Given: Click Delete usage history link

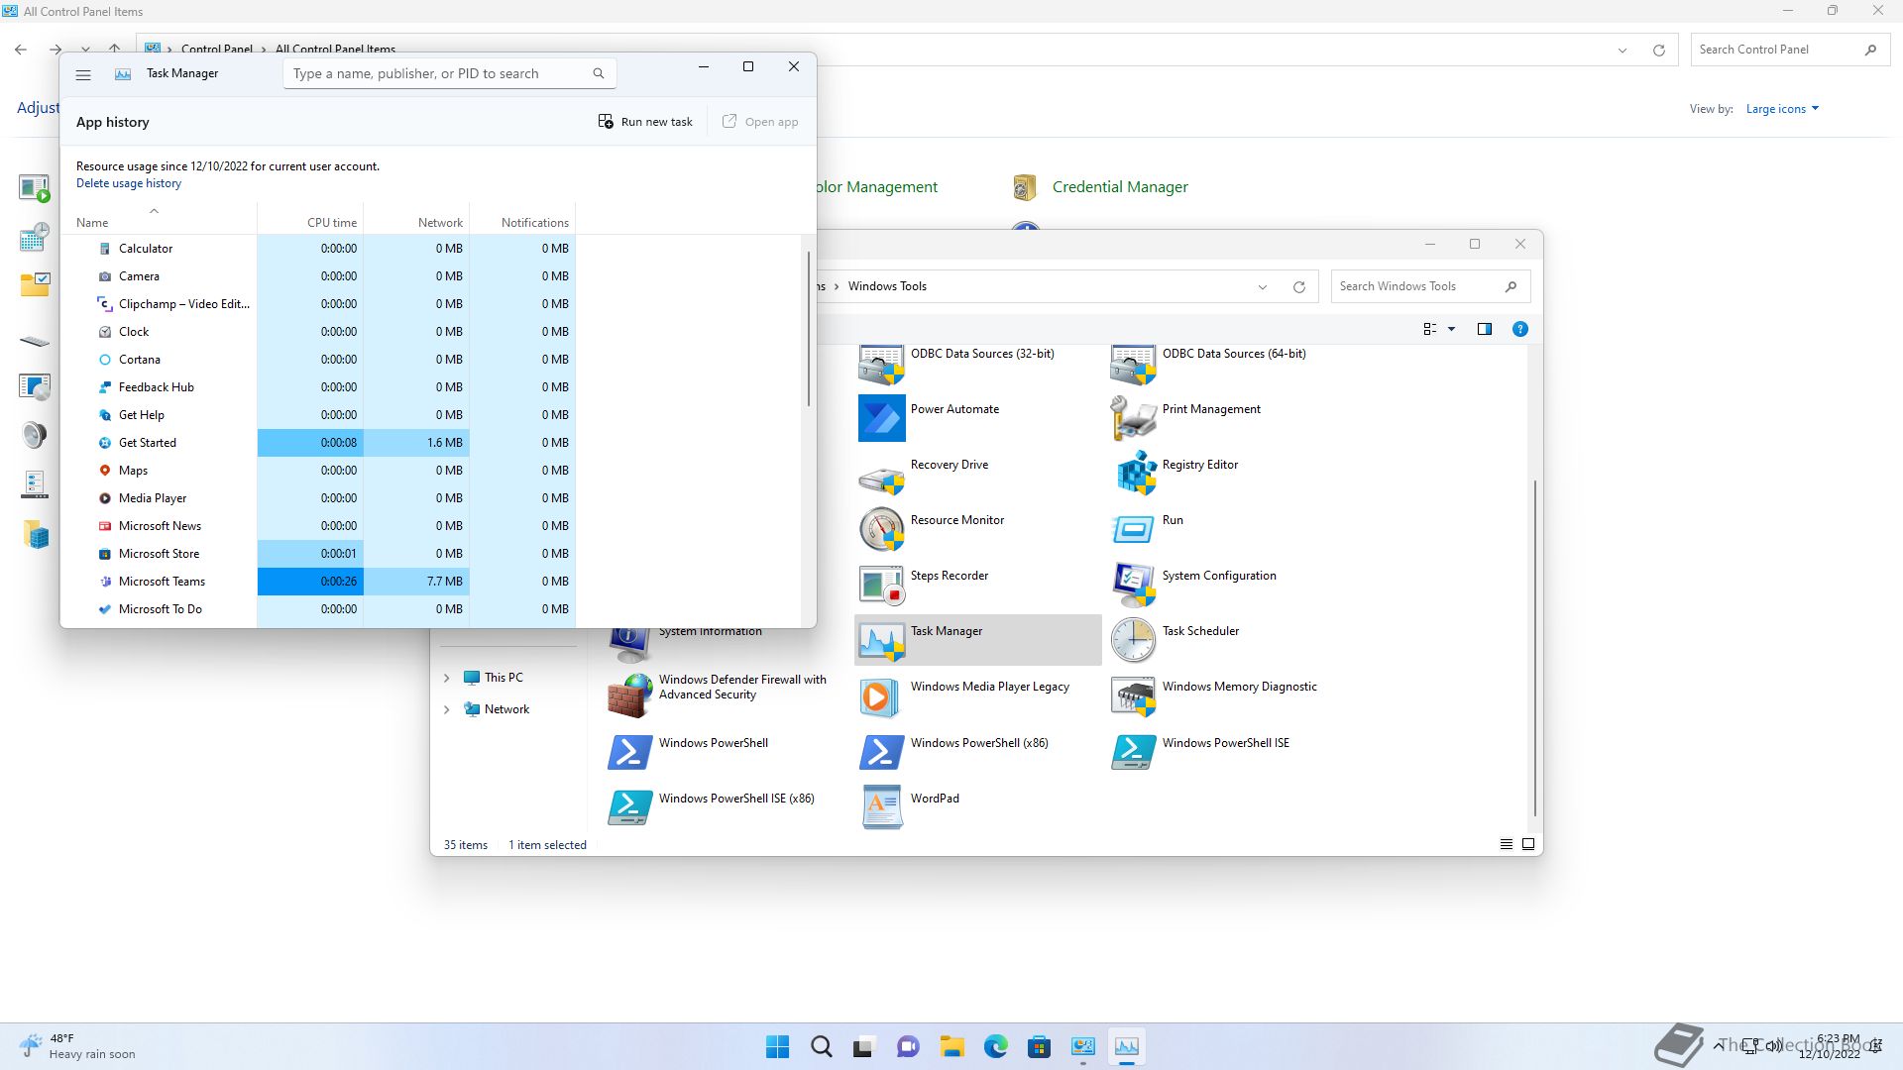Looking at the screenshot, I should click(x=129, y=183).
